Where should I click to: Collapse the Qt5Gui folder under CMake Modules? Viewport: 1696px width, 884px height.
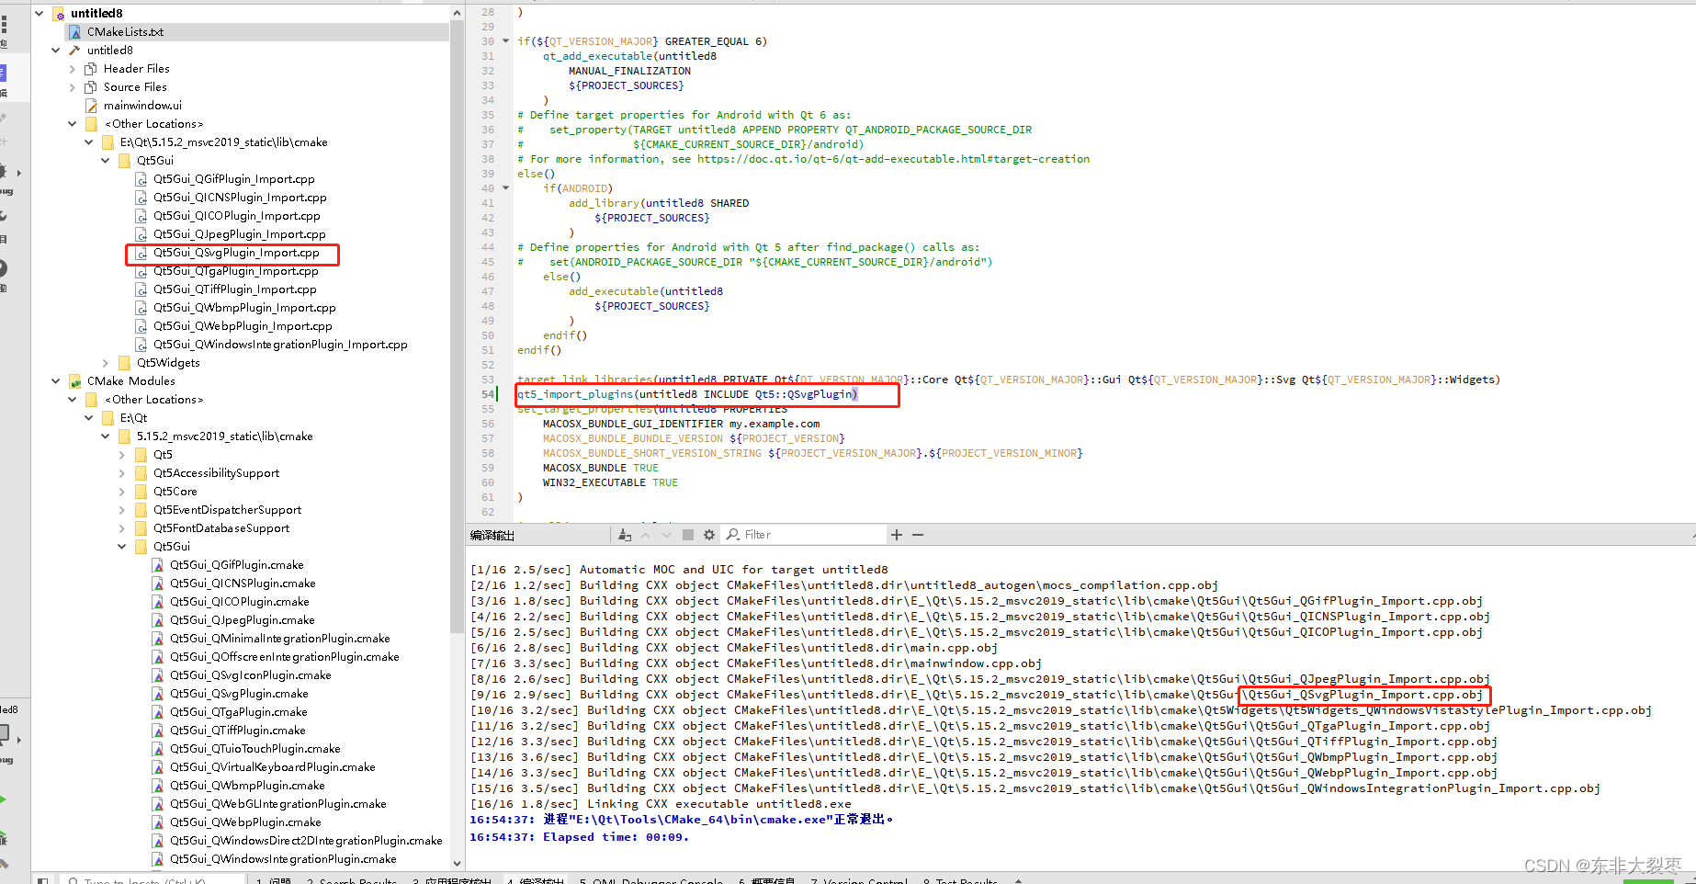coord(121,546)
